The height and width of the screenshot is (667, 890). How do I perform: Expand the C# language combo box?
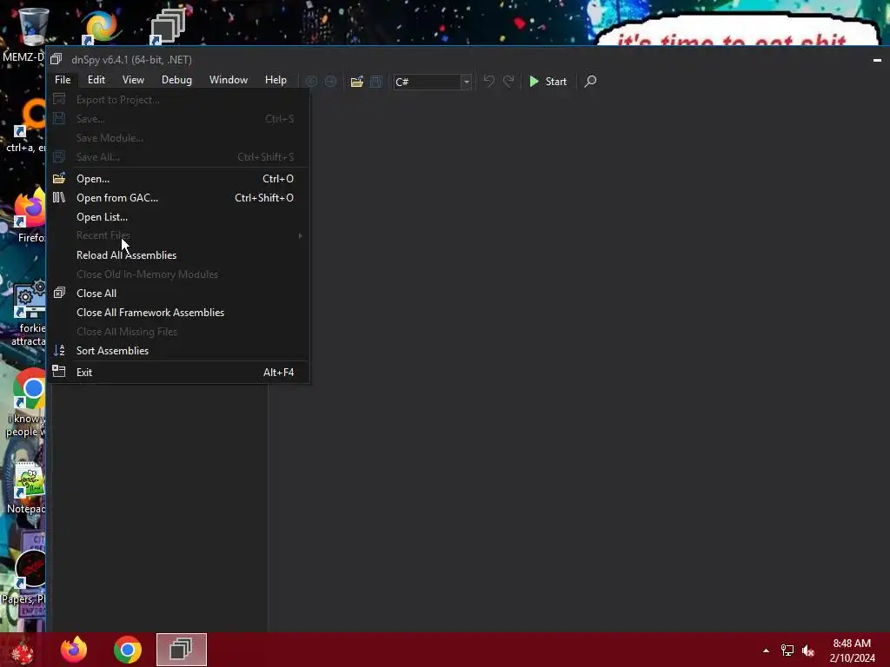tap(466, 82)
